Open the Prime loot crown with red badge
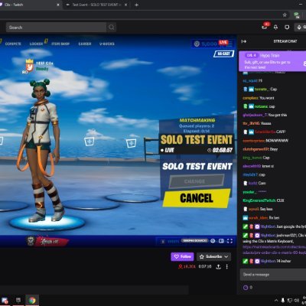The width and height of the screenshot is (306, 306). point(265,26)
